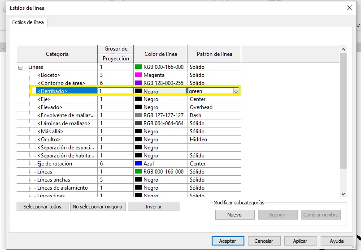Collapse the Líneas tree node

point(20,68)
